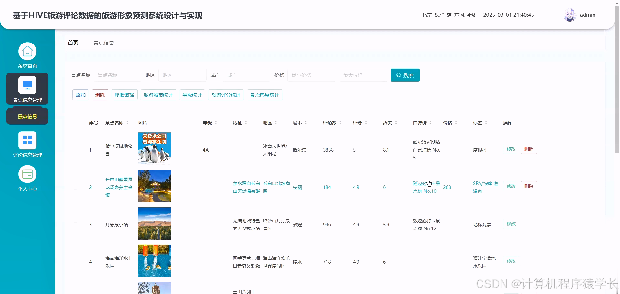Toggle the select-all checkbox in table header
The width and height of the screenshot is (620, 294).
tap(75, 122)
